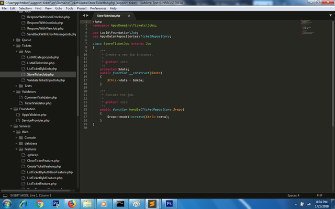The image size is (335, 209).
Task: Click the file icon beside CommentValidator.php
Action: point(21,98)
